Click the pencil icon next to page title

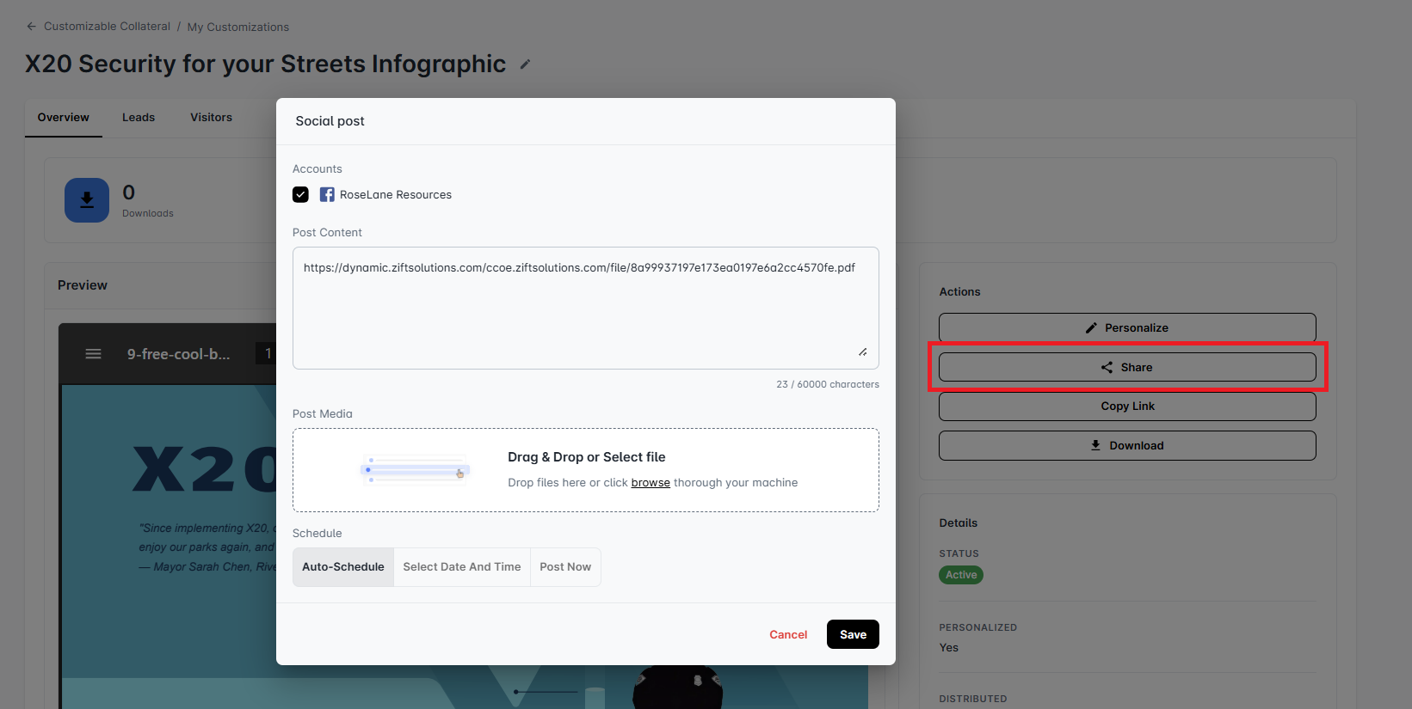[x=525, y=64]
